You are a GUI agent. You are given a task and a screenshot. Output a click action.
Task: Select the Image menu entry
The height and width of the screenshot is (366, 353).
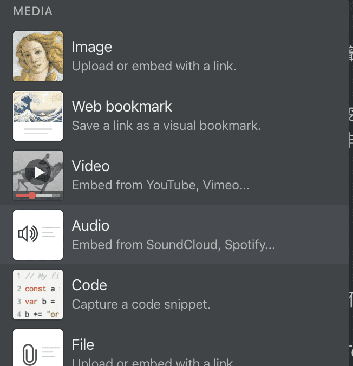pyautogui.click(x=174, y=56)
